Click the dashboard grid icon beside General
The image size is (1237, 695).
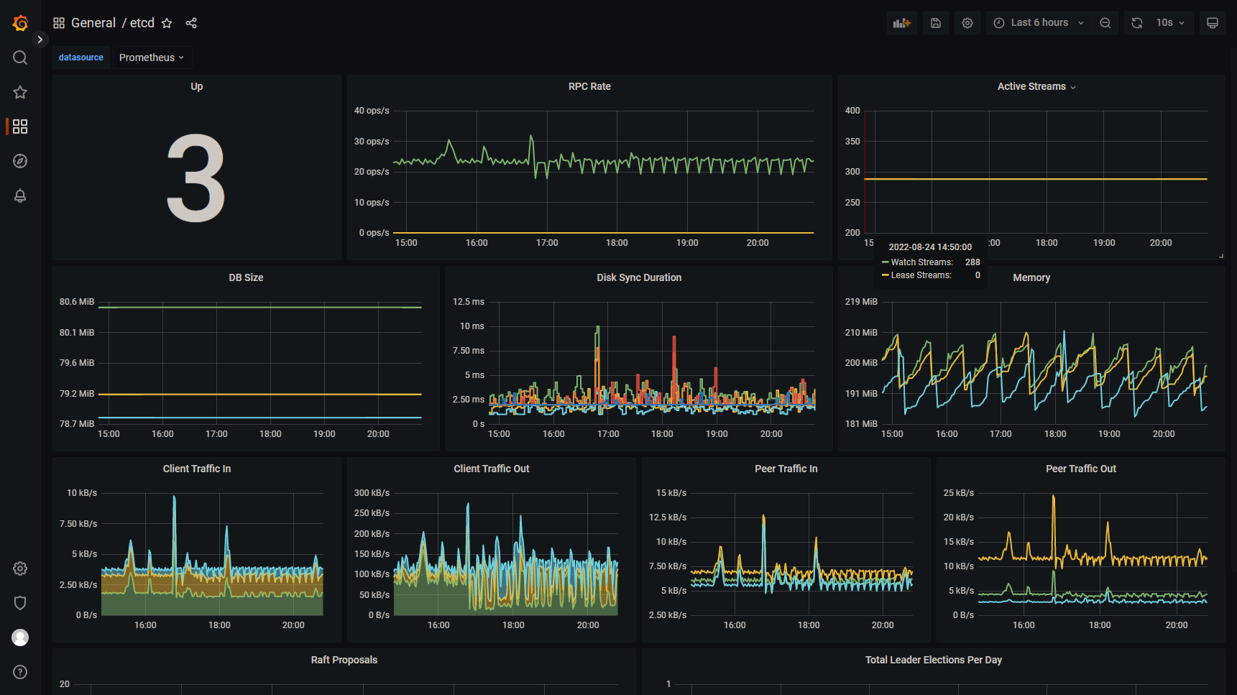(59, 23)
